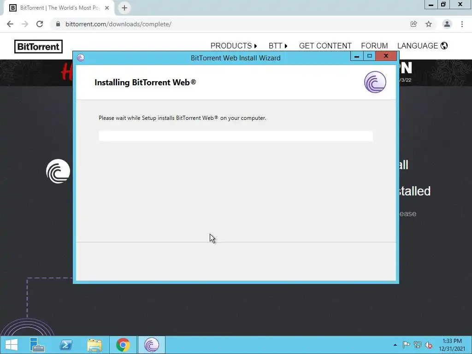
Task: Share this page via the share icon
Action: [413, 24]
